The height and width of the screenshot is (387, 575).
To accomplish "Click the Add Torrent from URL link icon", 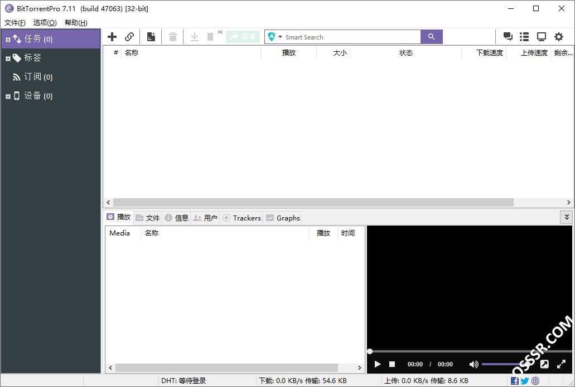I will click(x=129, y=37).
